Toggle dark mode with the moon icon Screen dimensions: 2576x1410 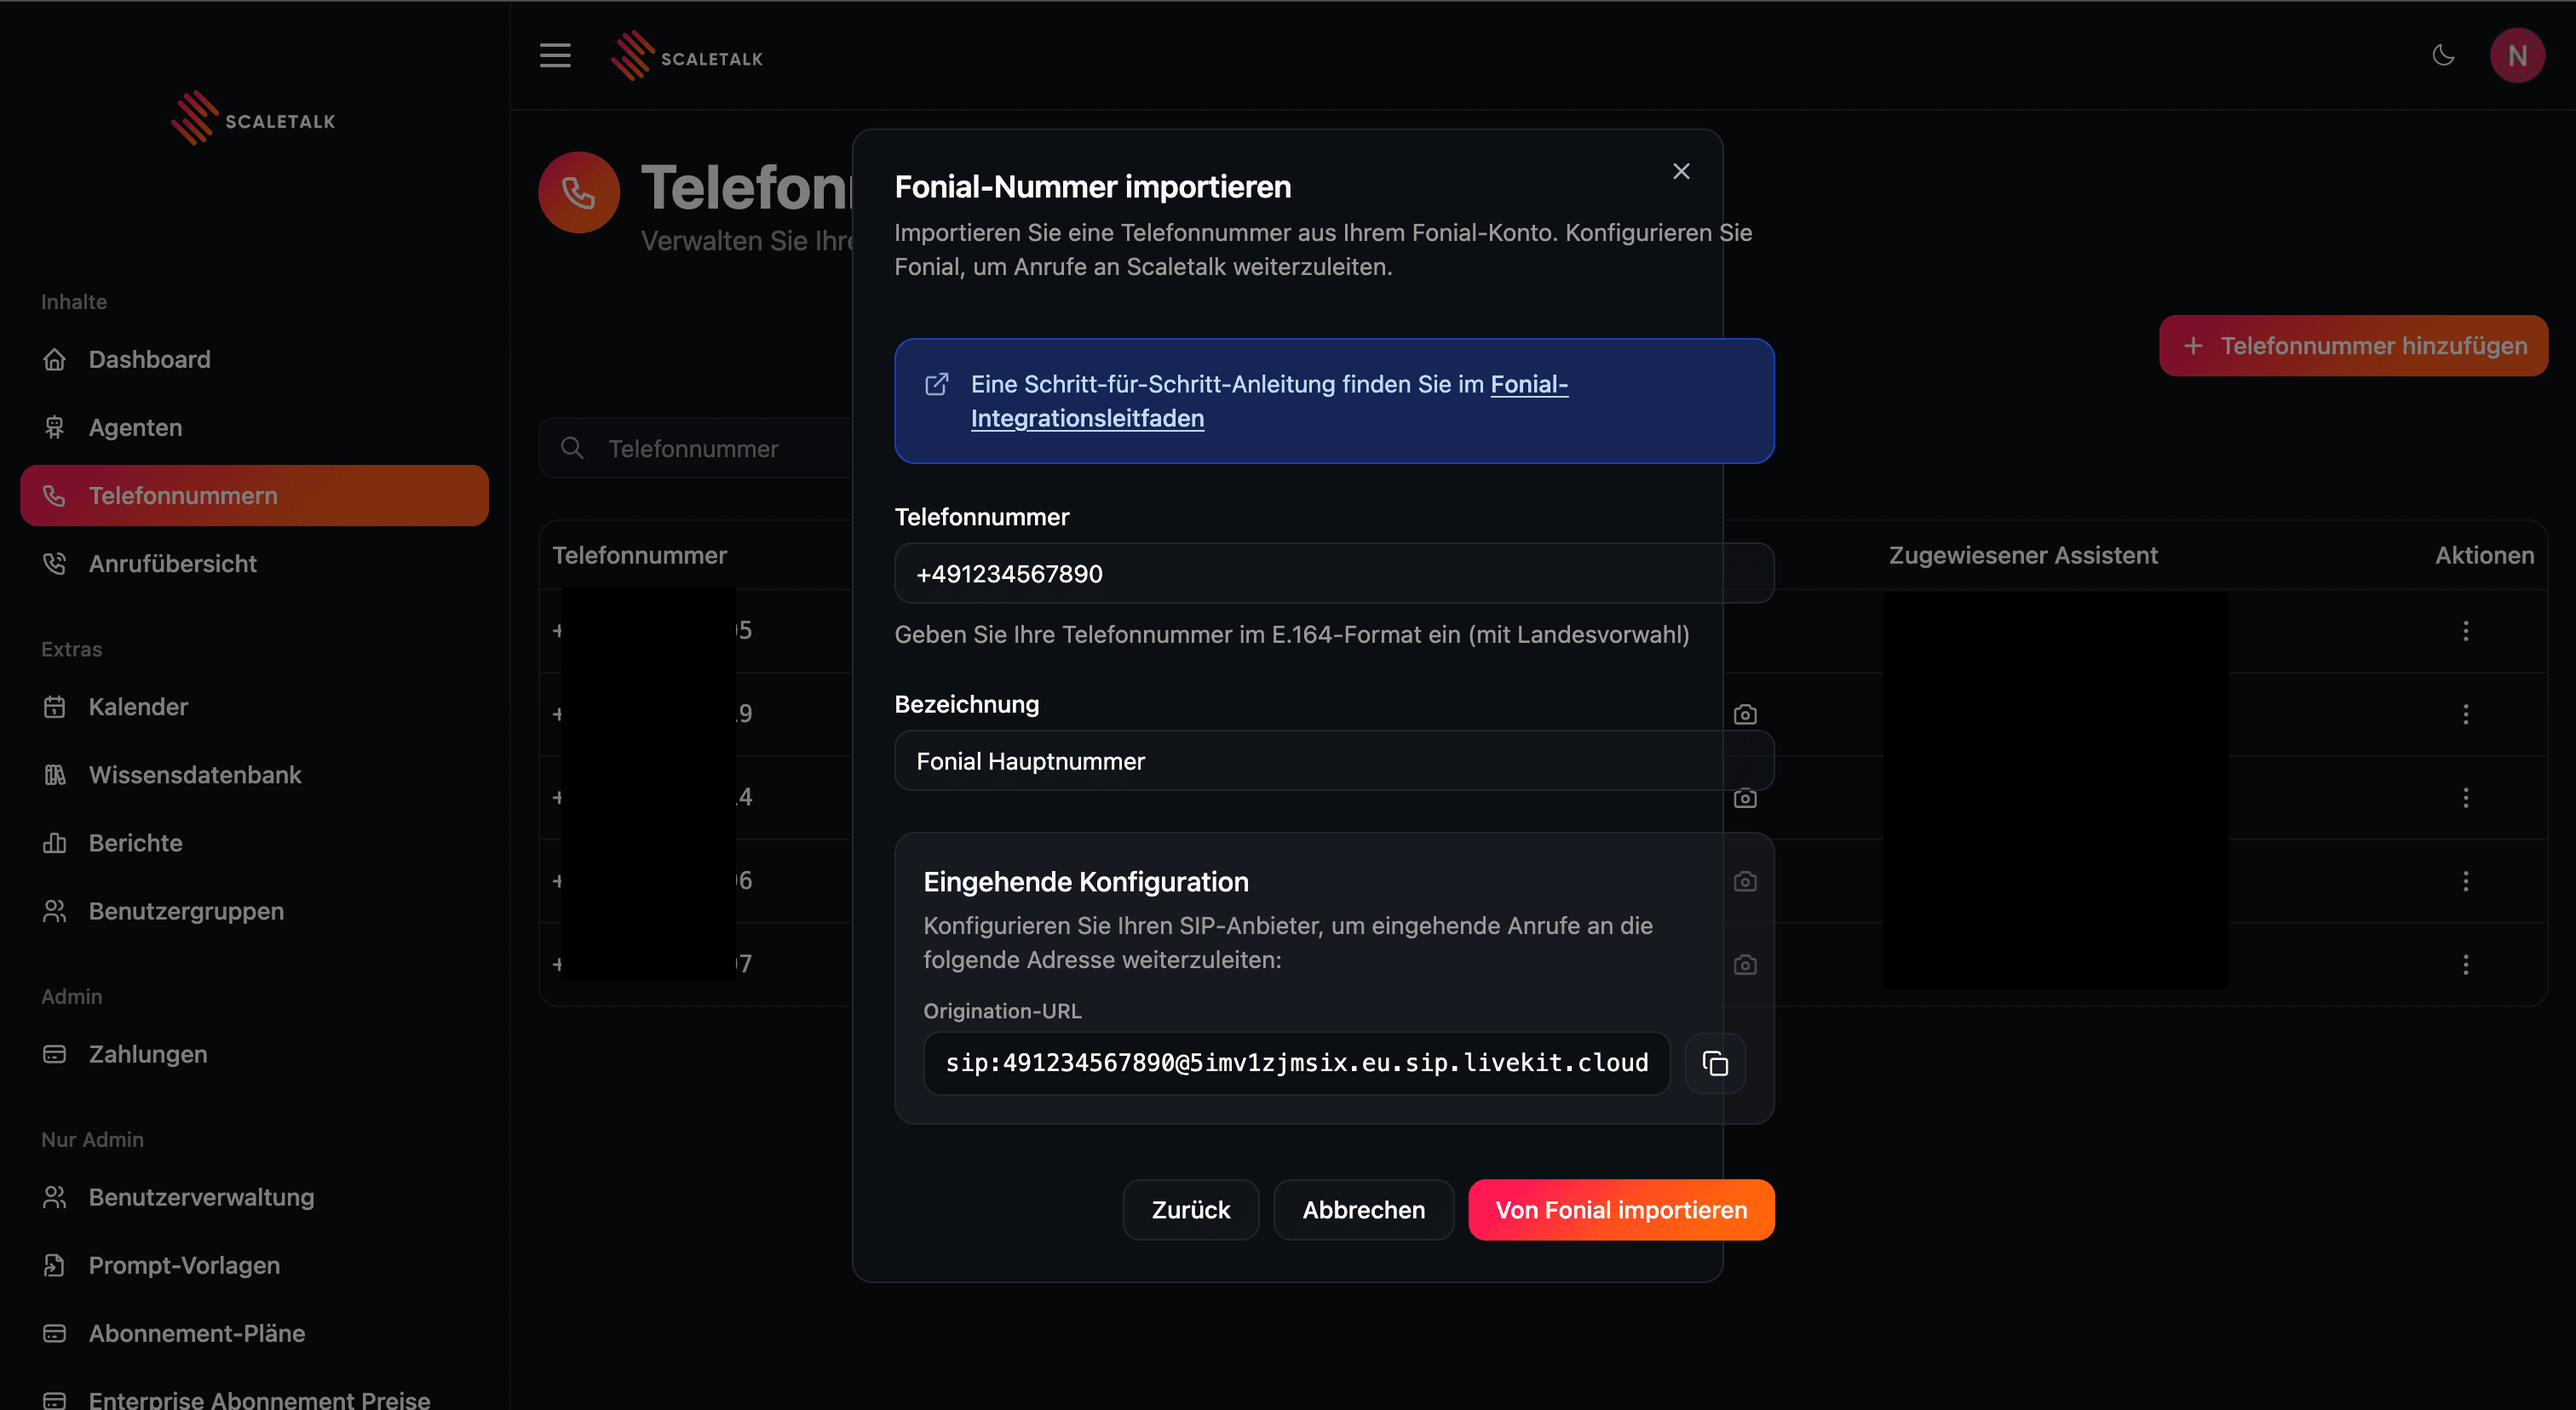(x=2443, y=56)
